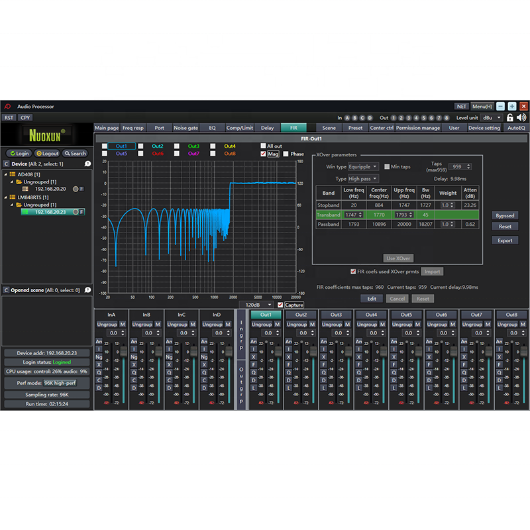
Task: Click the Device panel info bubble icon
Action: pos(87,164)
